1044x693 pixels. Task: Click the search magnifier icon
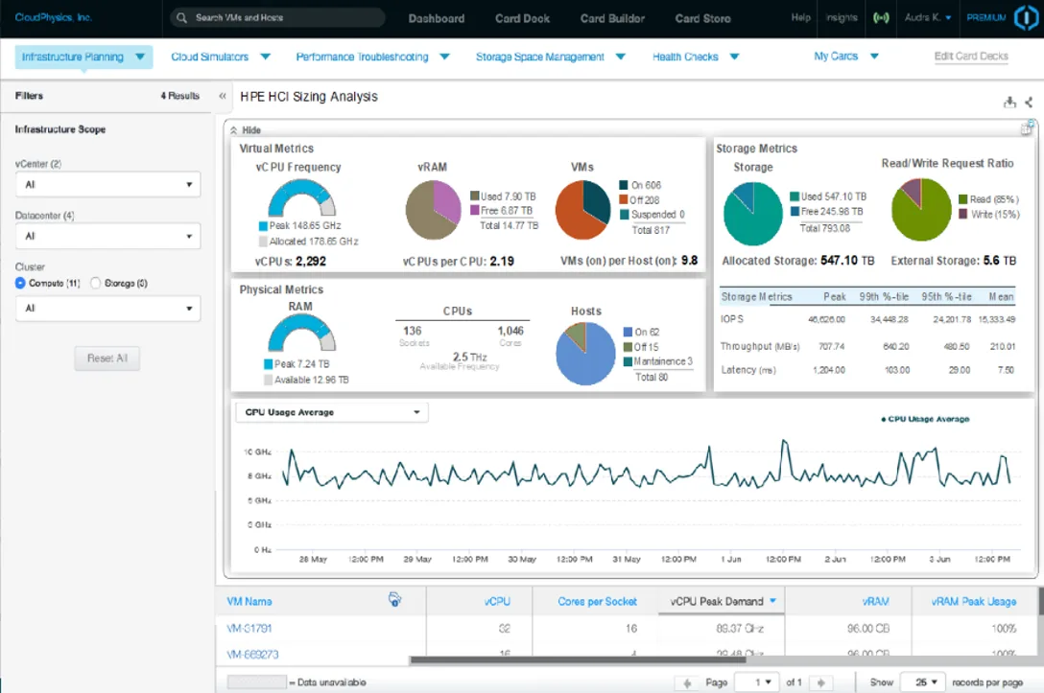point(181,18)
